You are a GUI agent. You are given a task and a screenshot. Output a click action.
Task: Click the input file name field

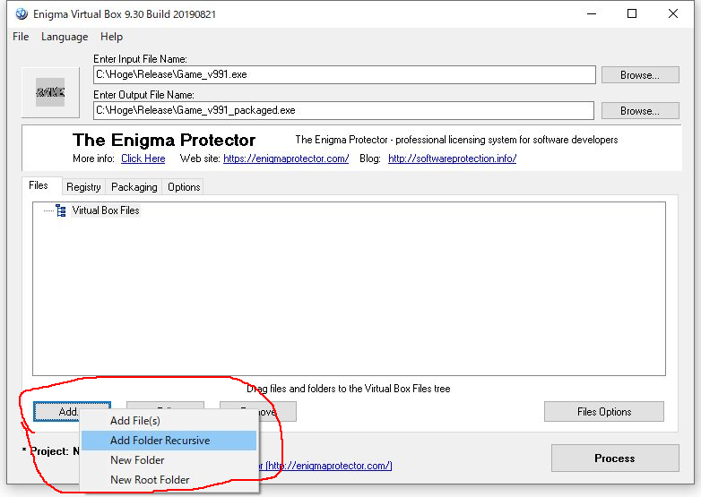click(344, 74)
